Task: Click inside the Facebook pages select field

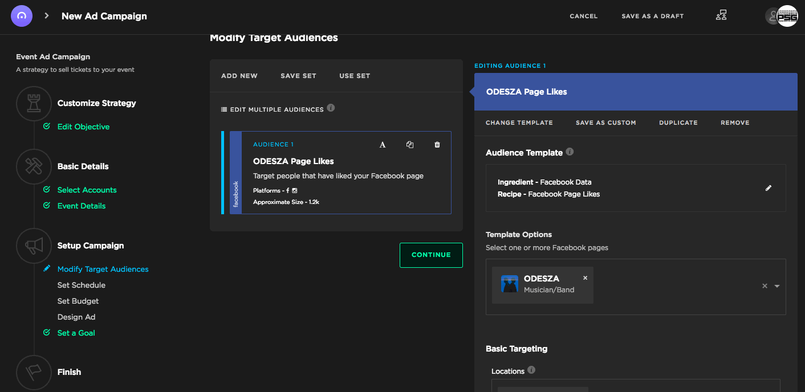Action: [x=636, y=287]
